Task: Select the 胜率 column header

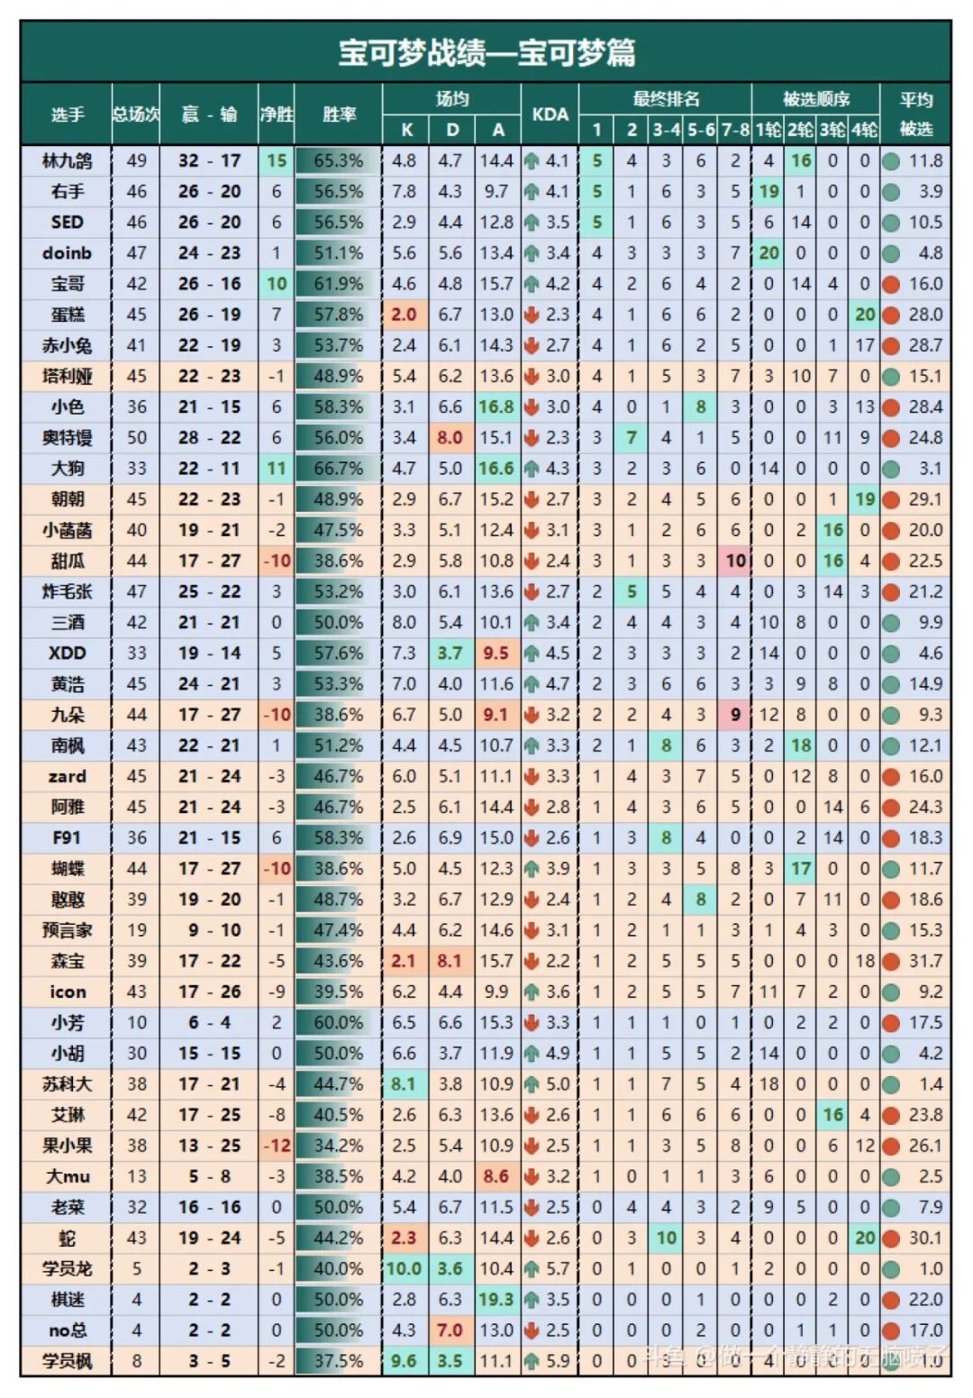Action: pos(339,114)
